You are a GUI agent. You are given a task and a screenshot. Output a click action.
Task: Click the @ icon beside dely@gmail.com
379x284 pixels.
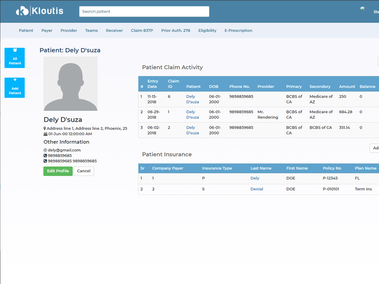[44, 150]
